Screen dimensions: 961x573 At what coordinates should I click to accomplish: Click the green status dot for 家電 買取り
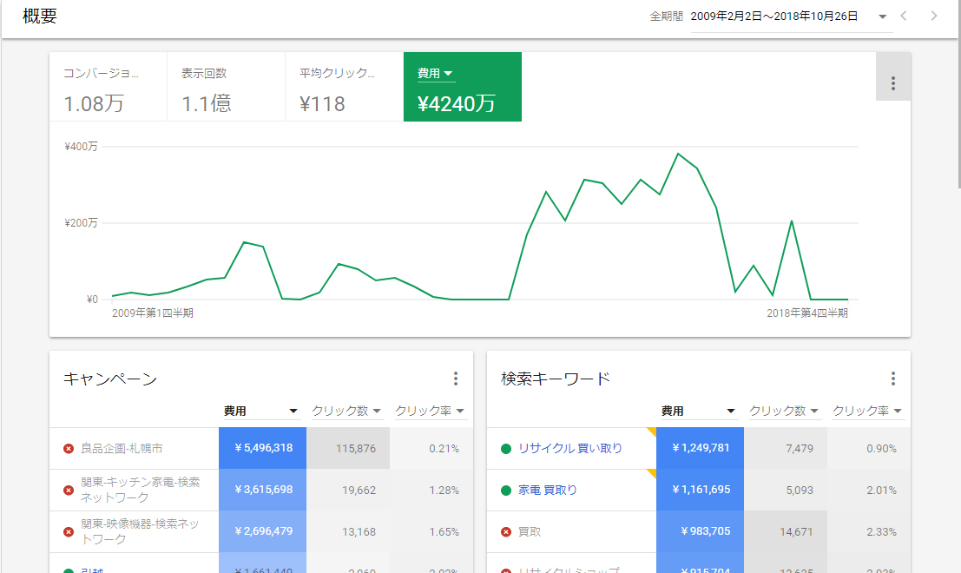pyautogui.click(x=505, y=491)
